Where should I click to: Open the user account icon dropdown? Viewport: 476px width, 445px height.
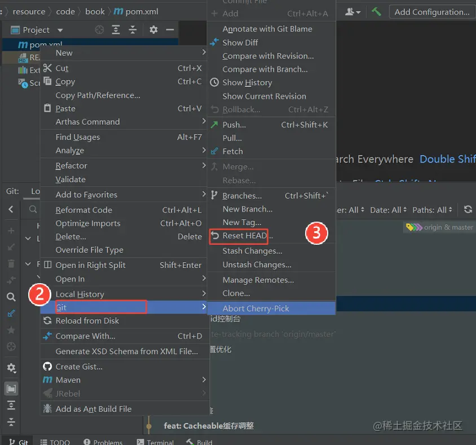[352, 12]
